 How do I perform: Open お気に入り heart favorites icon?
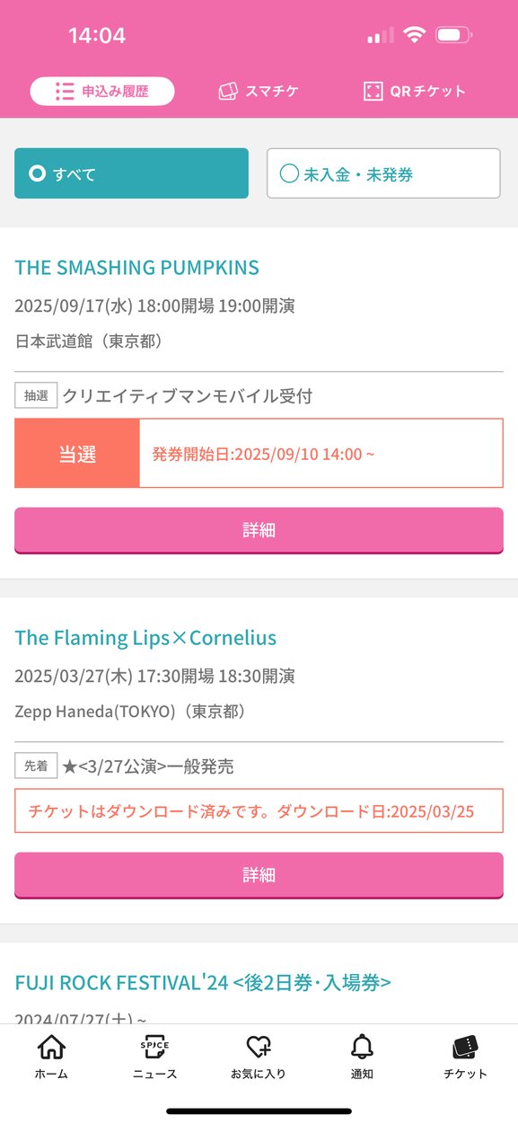coord(259,1048)
